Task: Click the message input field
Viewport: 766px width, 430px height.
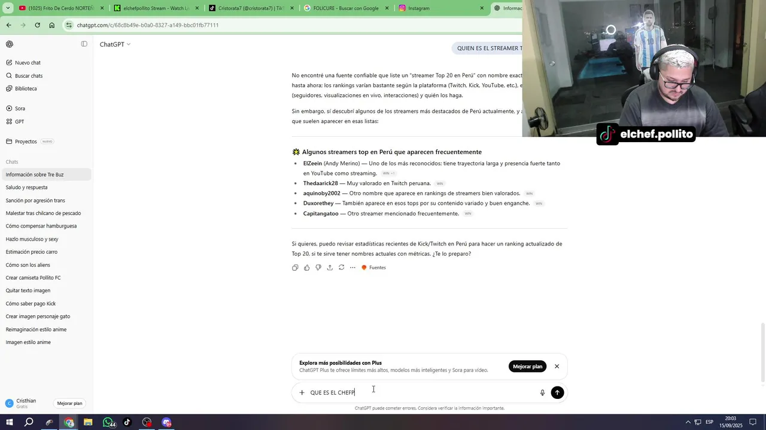Action: 422,392
